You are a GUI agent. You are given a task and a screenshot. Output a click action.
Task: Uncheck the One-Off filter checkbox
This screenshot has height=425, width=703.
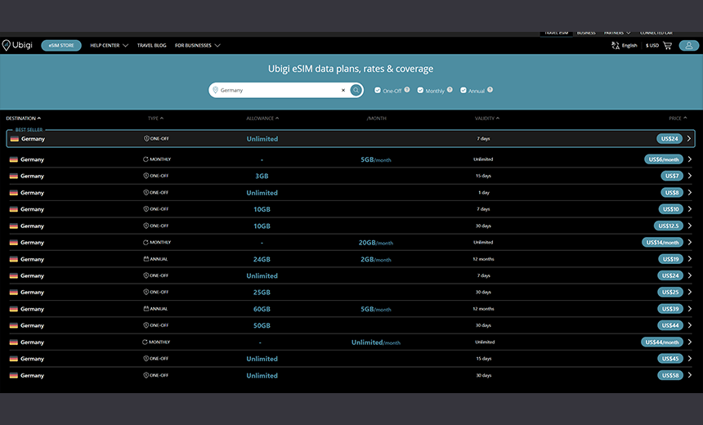[x=378, y=90]
